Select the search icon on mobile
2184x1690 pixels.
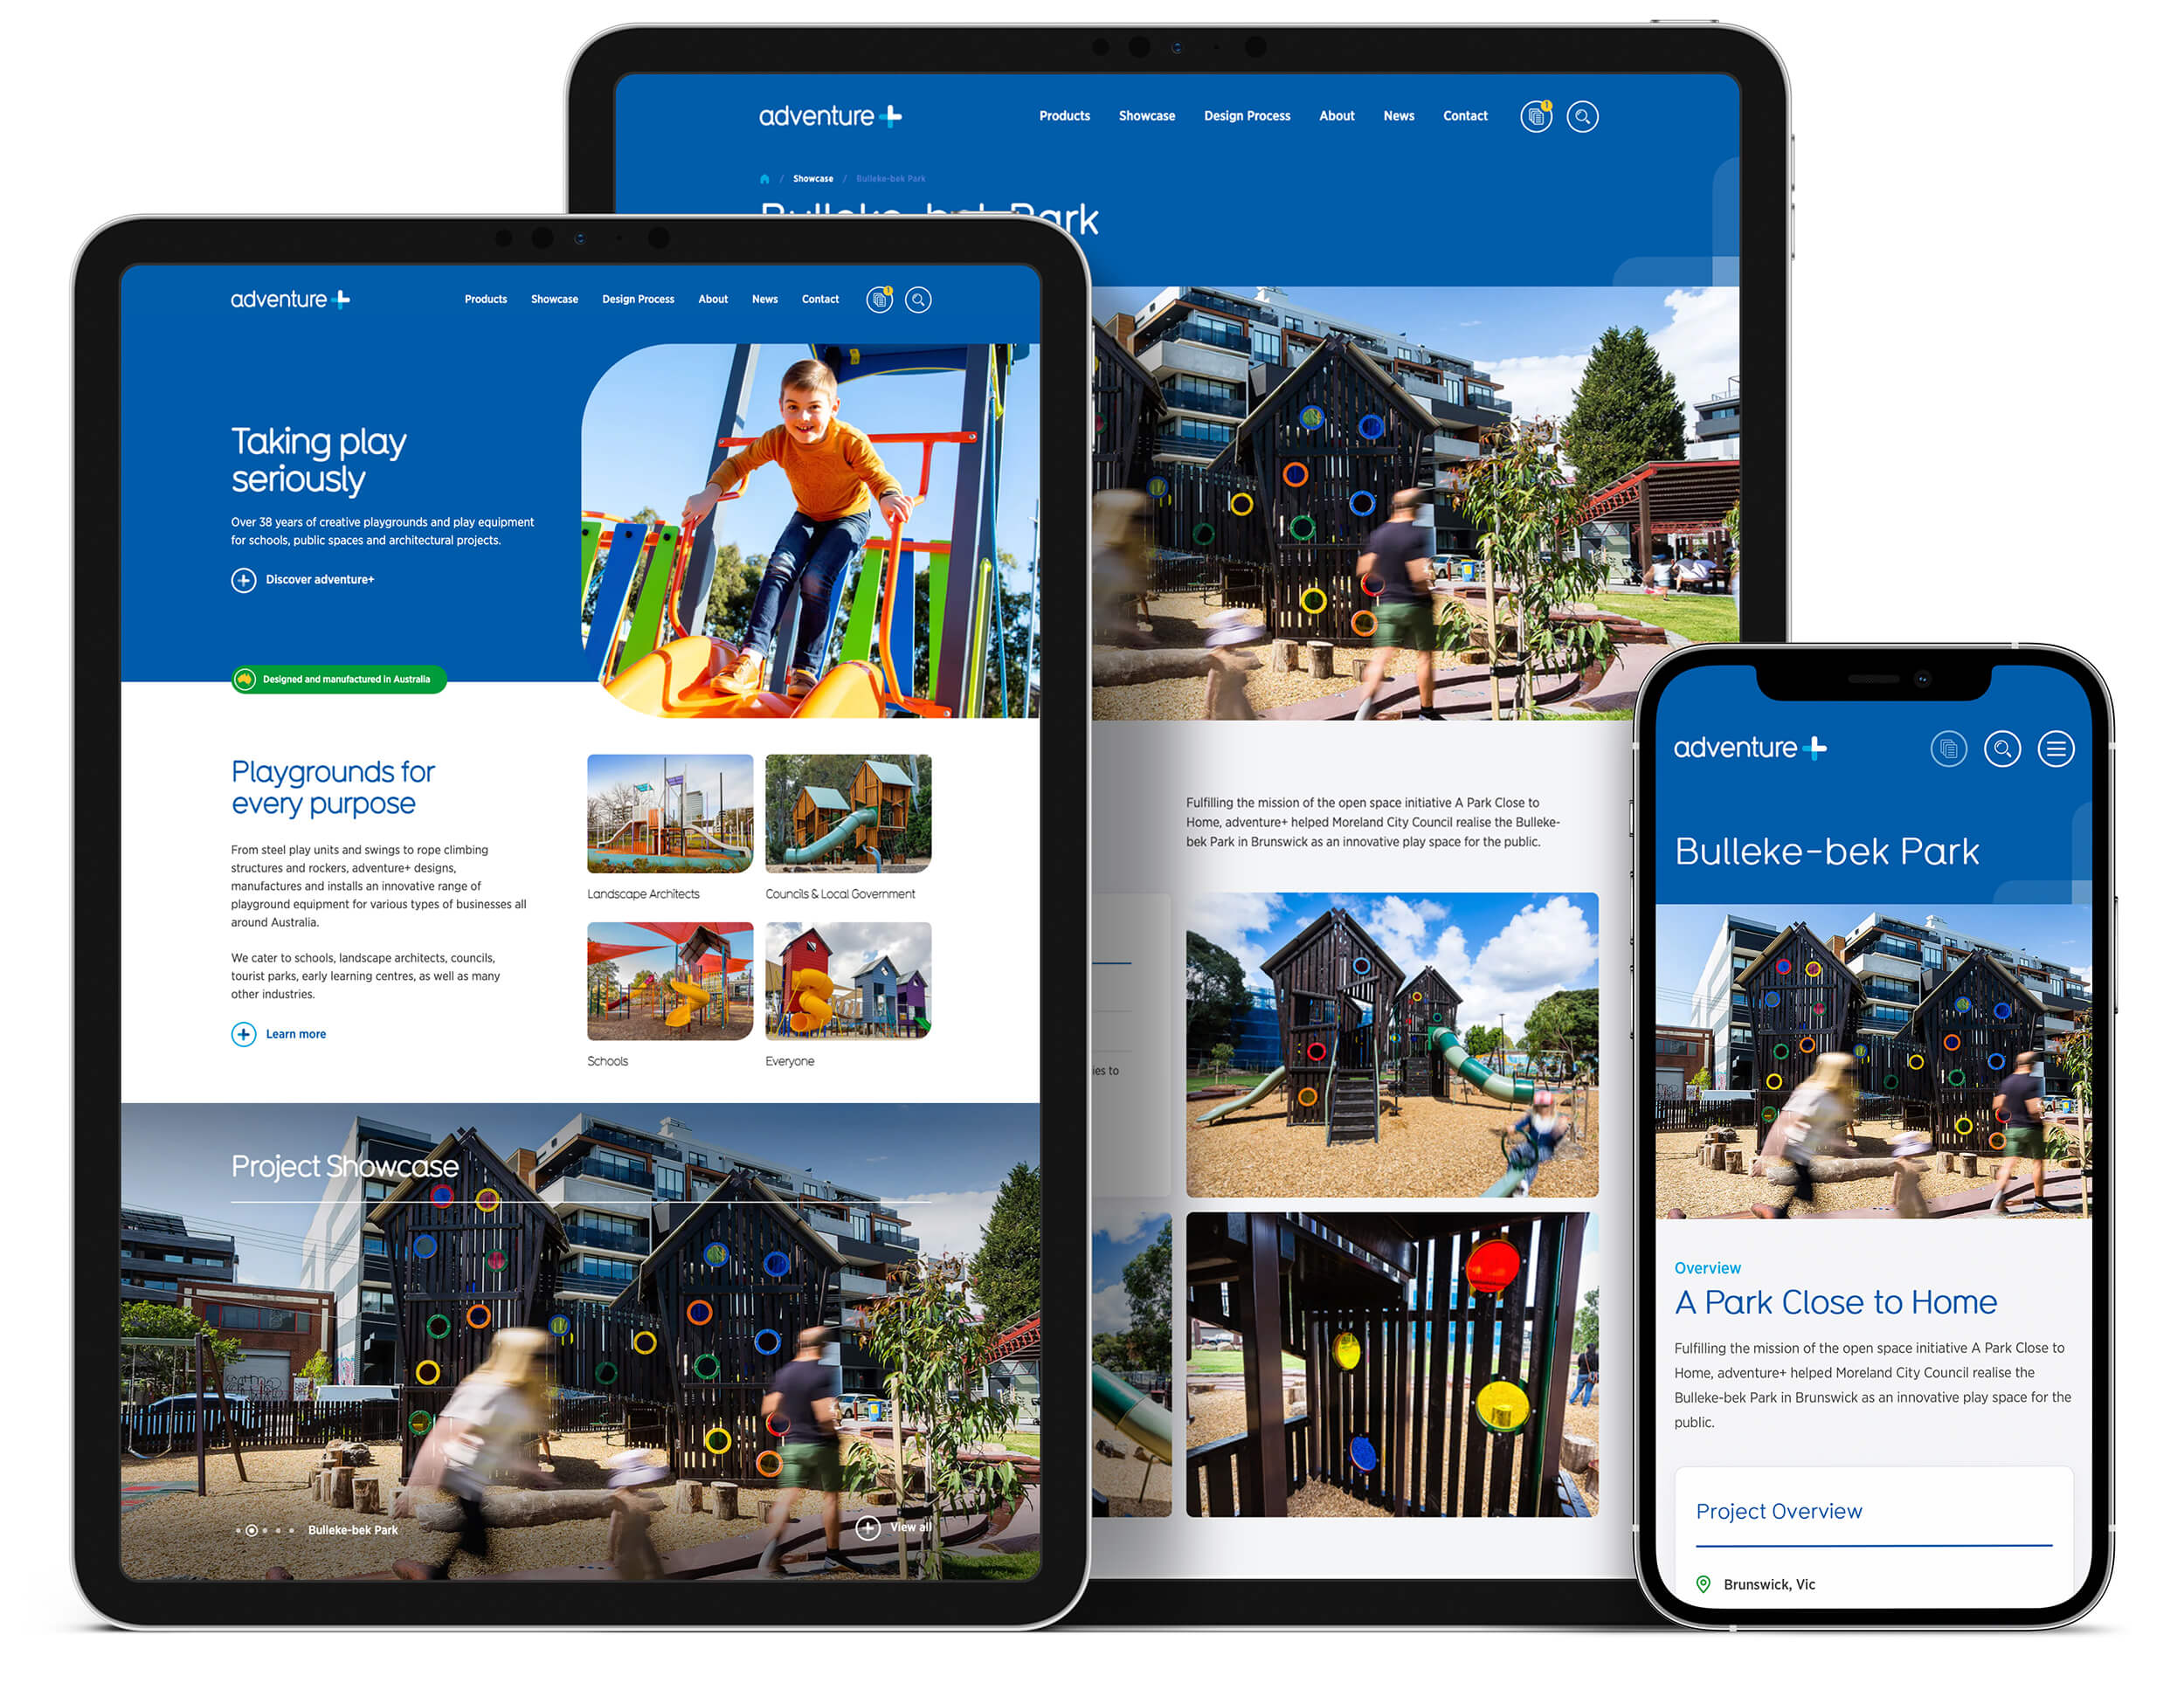click(x=2001, y=746)
